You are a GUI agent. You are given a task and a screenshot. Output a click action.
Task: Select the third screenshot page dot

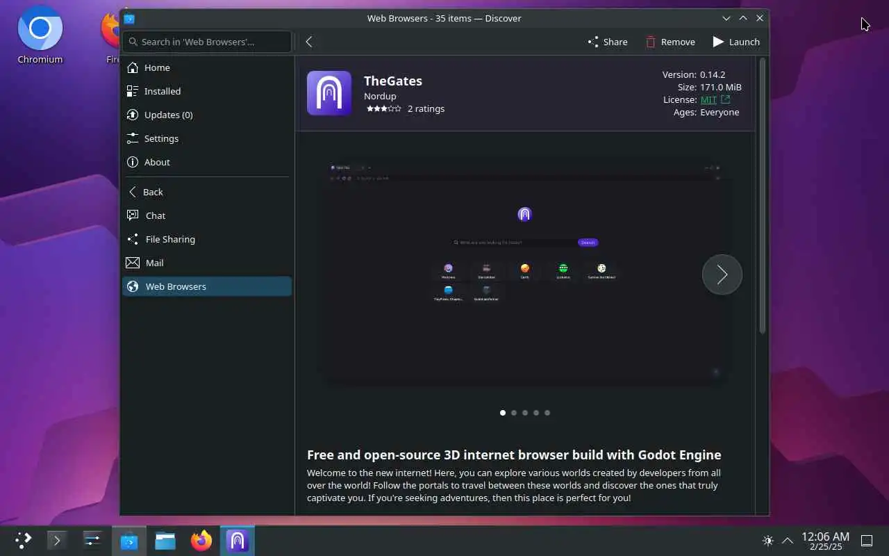click(x=525, y=413)
